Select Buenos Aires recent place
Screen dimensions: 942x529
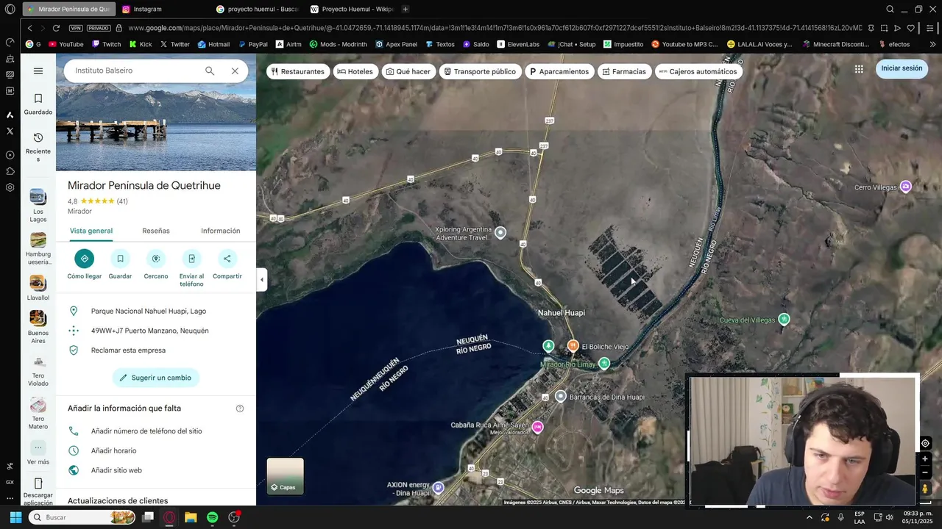[x=38, y=327]
